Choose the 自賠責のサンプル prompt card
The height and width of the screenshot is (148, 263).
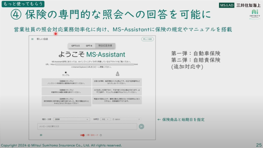(66, 101)
